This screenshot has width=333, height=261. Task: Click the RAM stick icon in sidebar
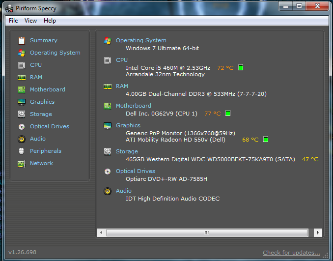click(x=22, y=78)
